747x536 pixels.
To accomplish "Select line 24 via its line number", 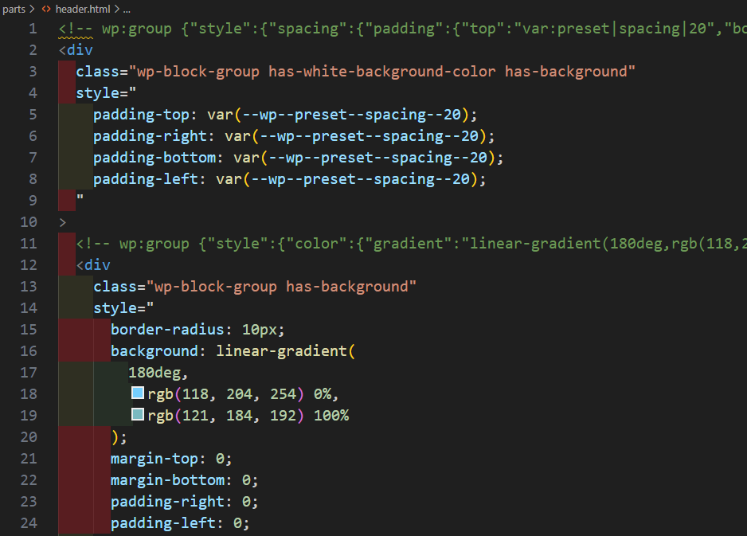I will click(x=28, y=522).
